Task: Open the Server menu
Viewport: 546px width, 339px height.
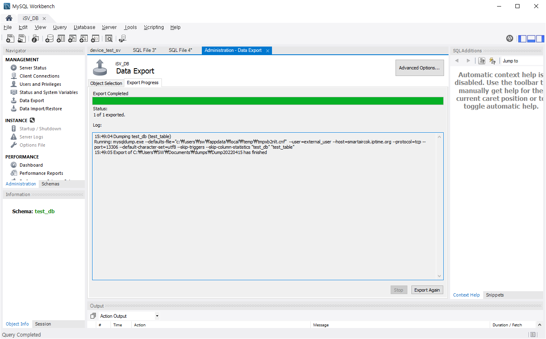Action: pyautogui.click(x=109, y=27)
